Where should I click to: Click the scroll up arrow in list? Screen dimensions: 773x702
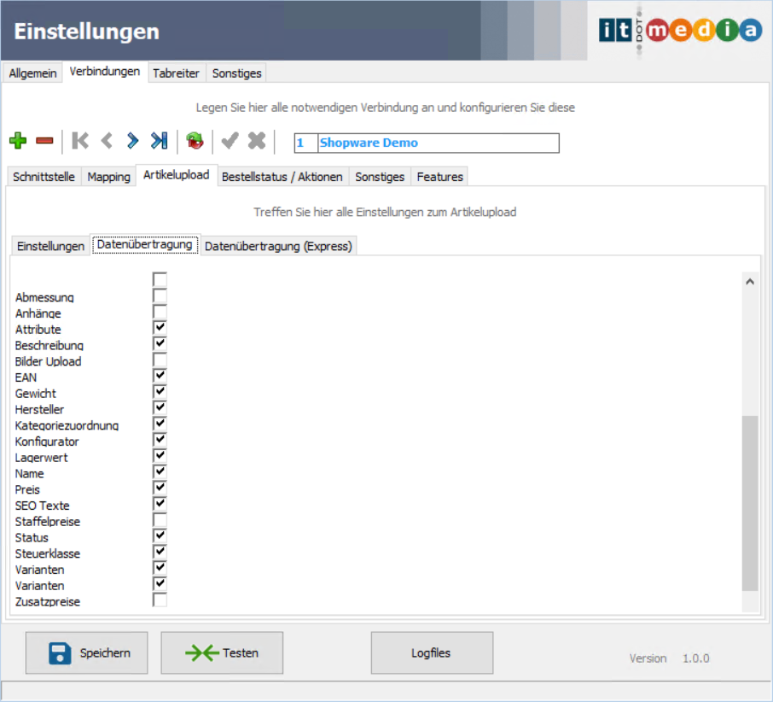click(x=750, y=281)
